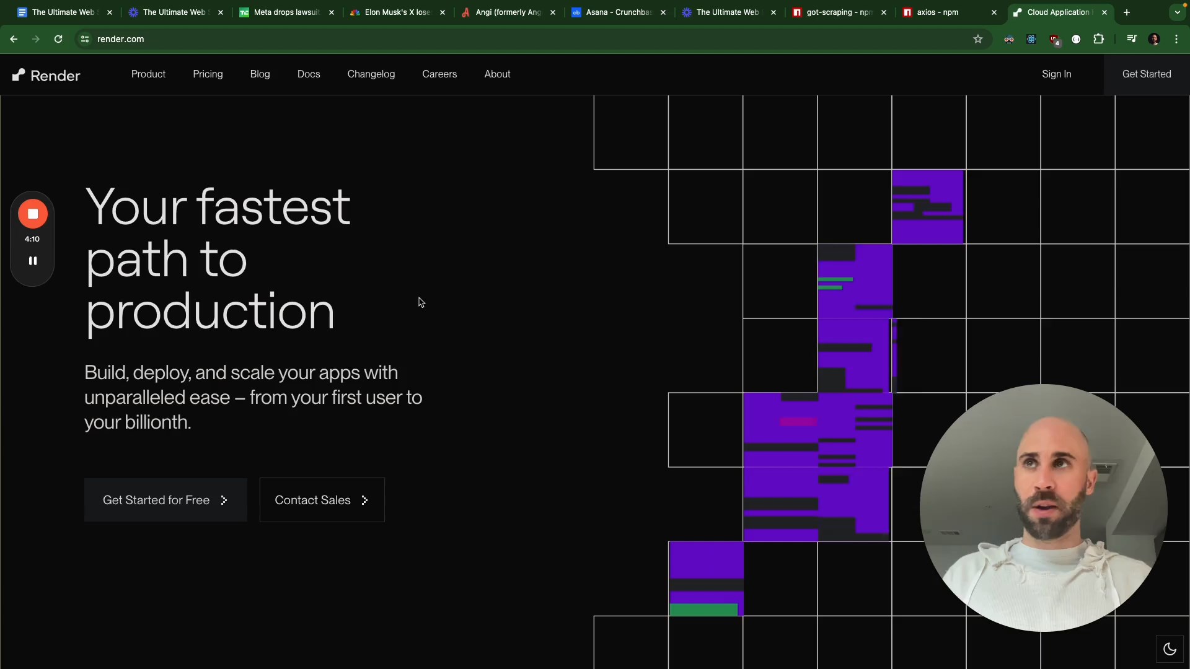Stop the screen recording with red button

(33, 214)
